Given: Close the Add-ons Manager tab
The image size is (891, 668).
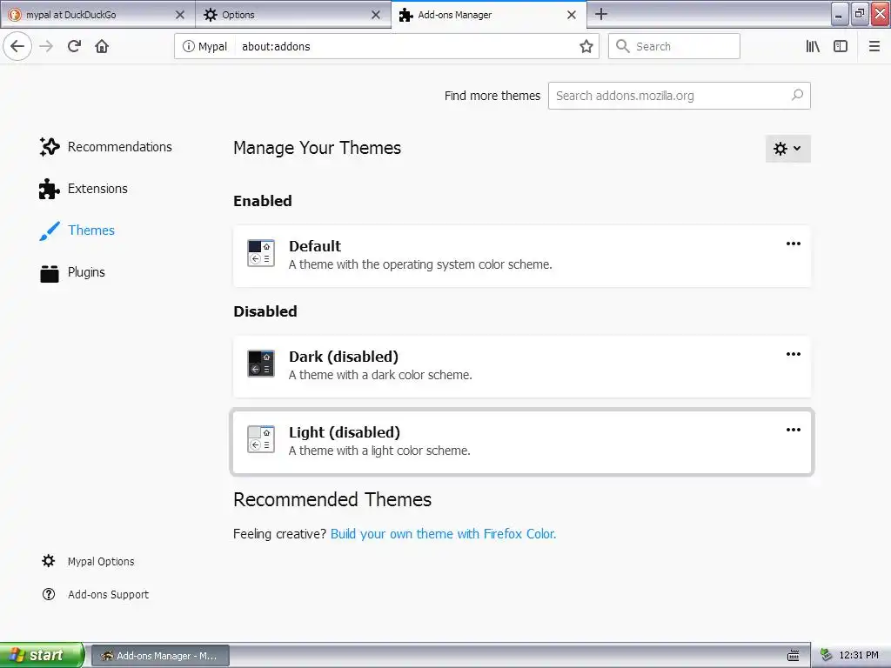Looking at the screenshot, I should tap(572, 15).
